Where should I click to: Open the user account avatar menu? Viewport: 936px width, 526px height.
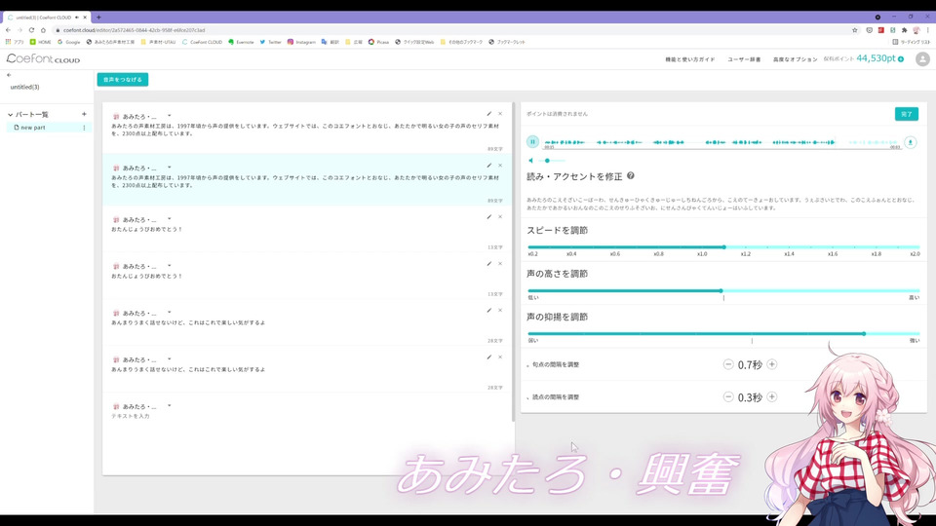tap(922, 59)
